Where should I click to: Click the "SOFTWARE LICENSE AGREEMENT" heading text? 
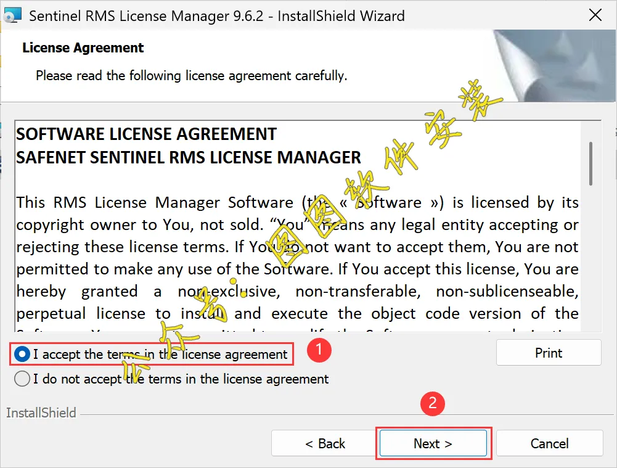pyautogui.click(x=146, y=134)
